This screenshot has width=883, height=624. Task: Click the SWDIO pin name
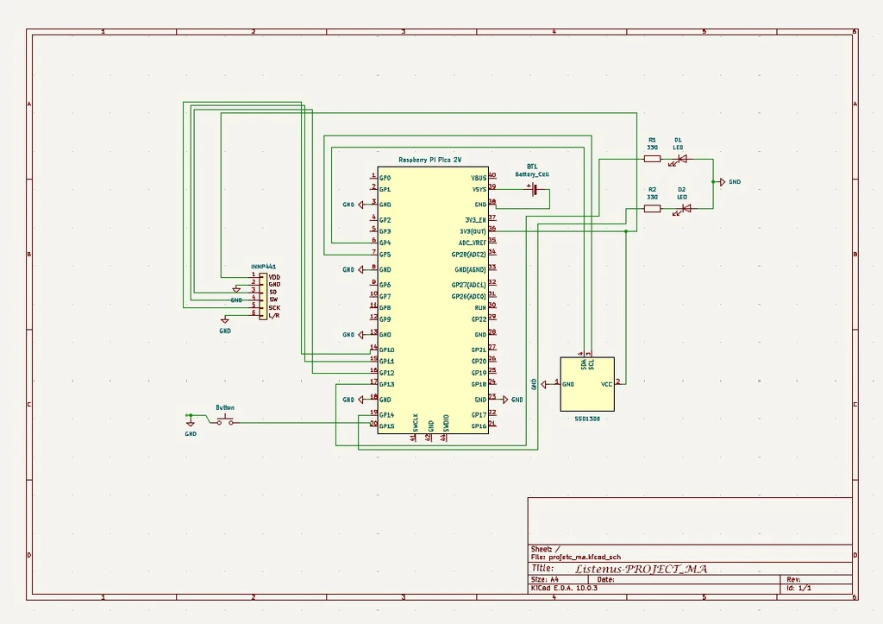[446, 423]
